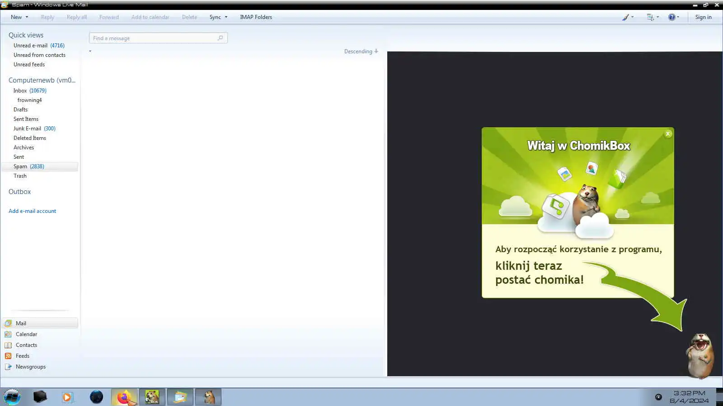Click the Windows Live Mail title bar icon
This screenshot has height=406, width=723.
click(x=5, y=5)
